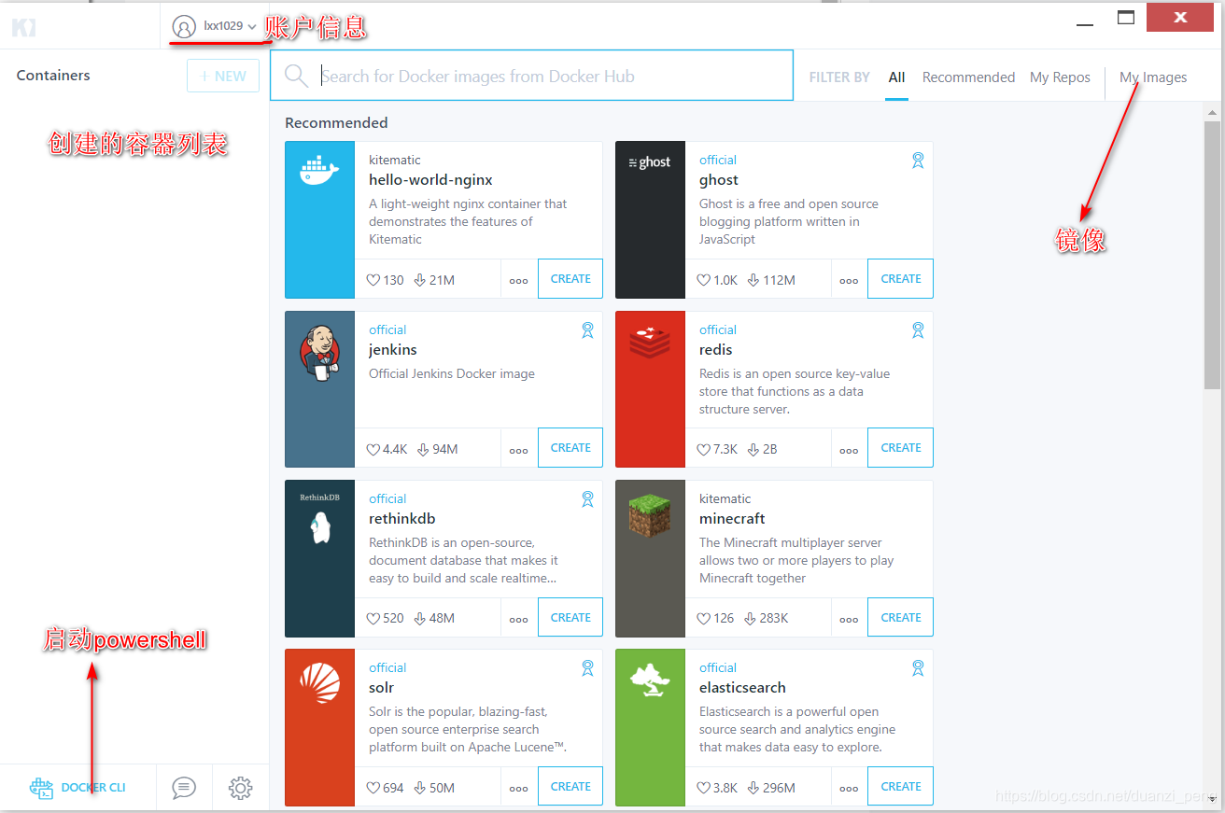This screenshot has width=1225, height=813.
Task: Focus the Docker Hub search field
Action: tap(531, 76)
